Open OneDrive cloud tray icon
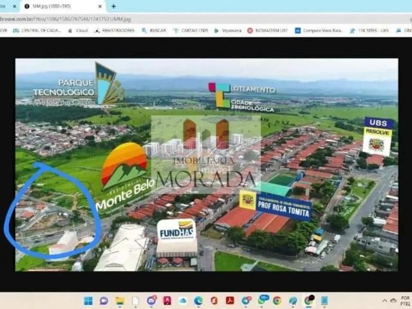The image size is (412, 309). pyautogui.click(x=393, y=301)
